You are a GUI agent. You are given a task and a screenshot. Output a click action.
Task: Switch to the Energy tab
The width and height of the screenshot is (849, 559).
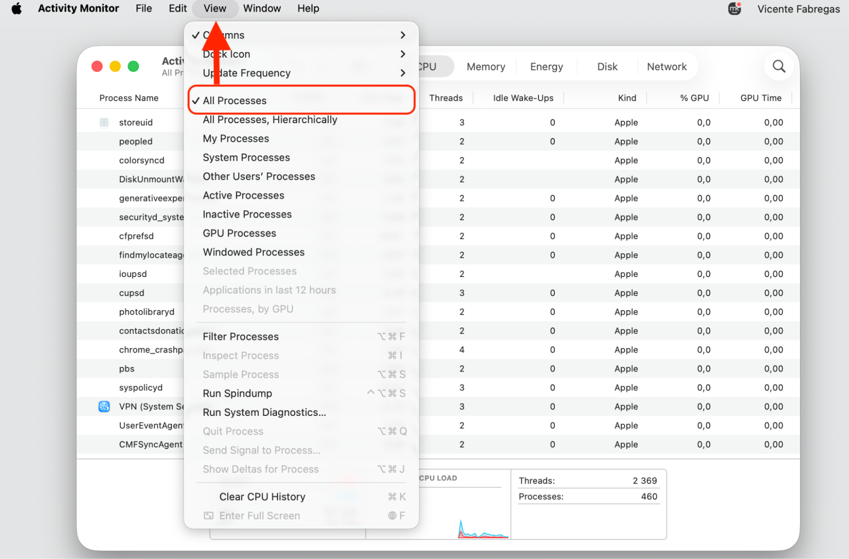click(x=546, y=67)
